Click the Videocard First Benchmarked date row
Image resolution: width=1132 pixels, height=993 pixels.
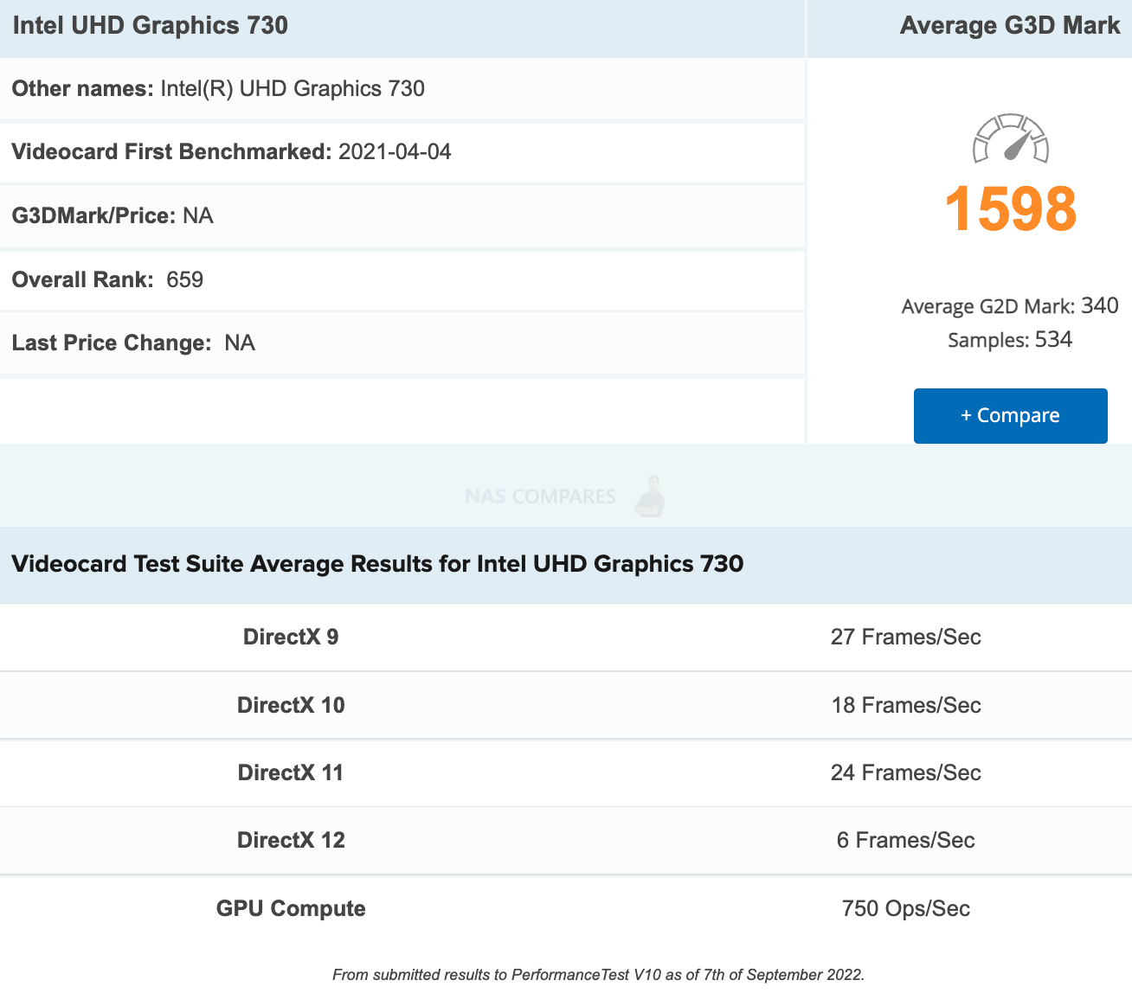402,152
